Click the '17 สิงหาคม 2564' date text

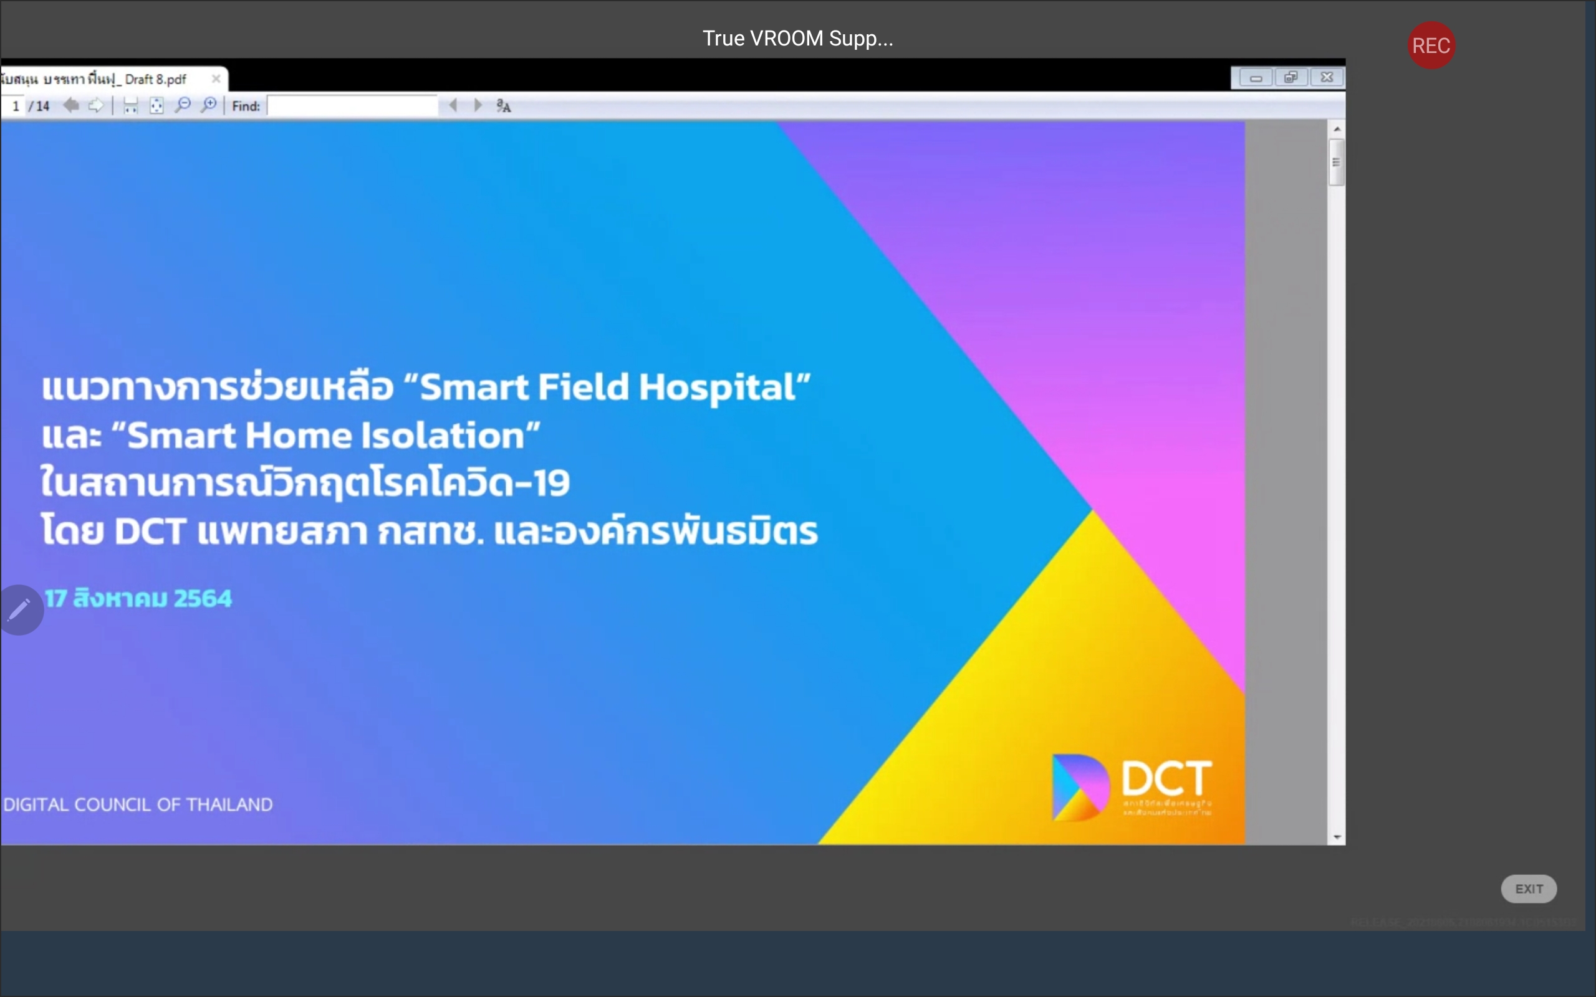pos(138,598)
